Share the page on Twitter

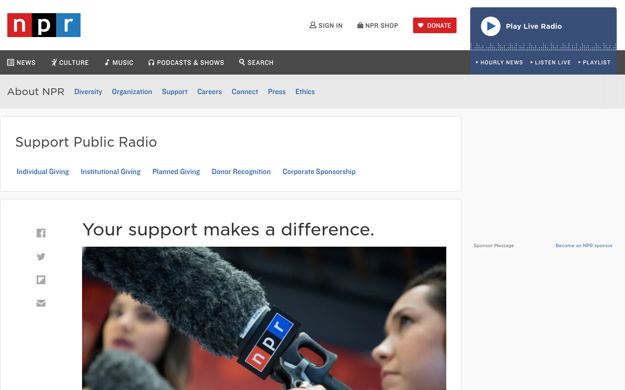[41, 256]
